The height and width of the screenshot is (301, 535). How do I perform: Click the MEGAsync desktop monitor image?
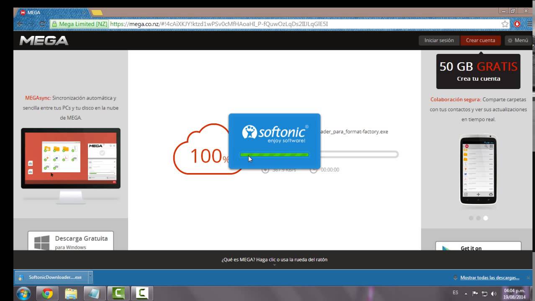tap(71, 166)
